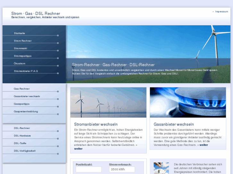233x174 pixels.
Task: Click the piggy bank thumbnail image
Action: coord(161,168)
